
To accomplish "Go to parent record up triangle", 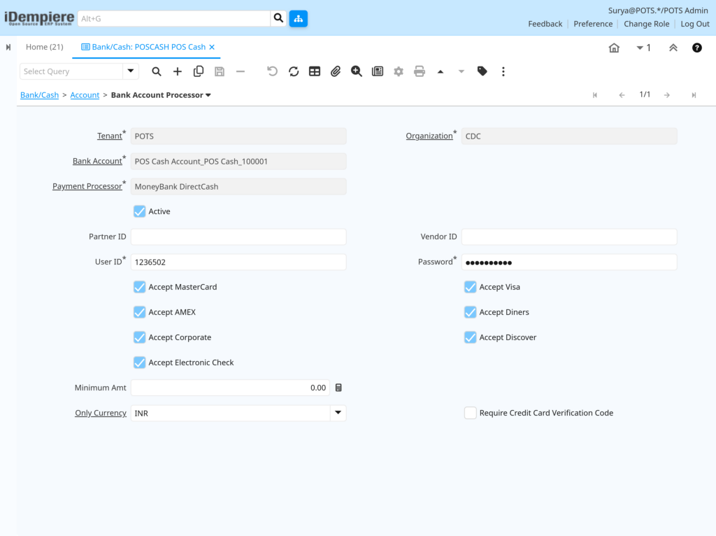I will [x=441, y=72].
